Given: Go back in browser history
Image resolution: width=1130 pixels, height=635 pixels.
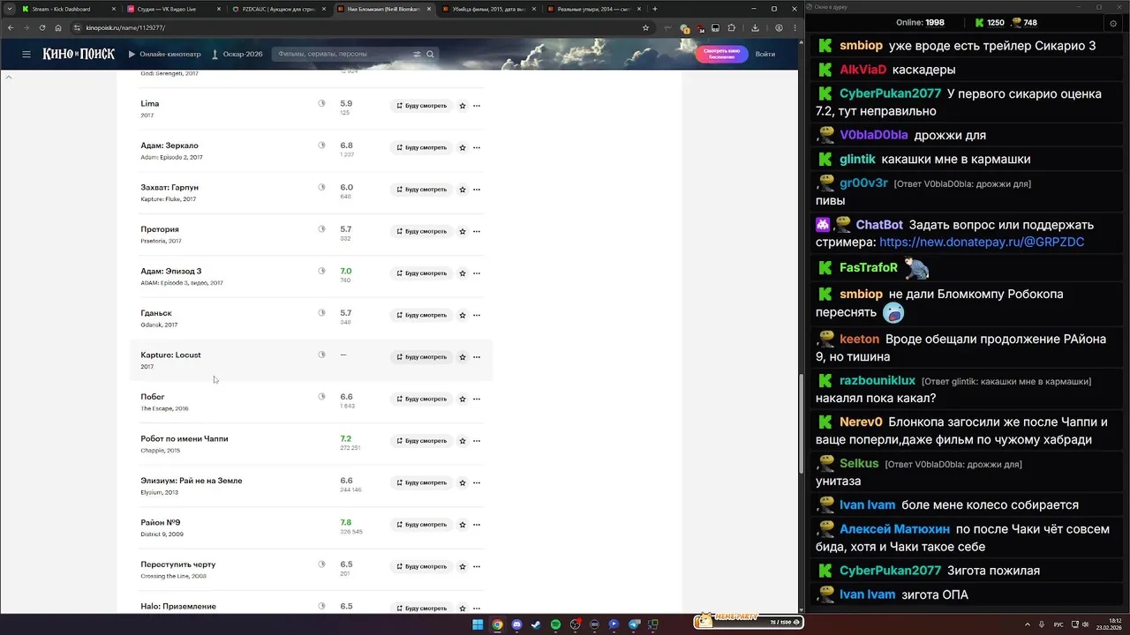Looking at the screenshot, I should (10, 27).
